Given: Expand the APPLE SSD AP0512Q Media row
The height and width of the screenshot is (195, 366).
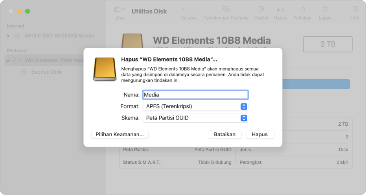Looking at the screenshot, I should (x=8, y=36).
